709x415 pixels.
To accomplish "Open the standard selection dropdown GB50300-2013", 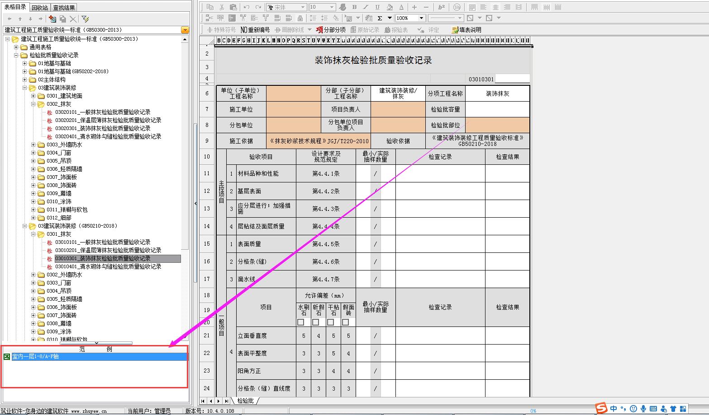I will pyautogui.click(x=185, y=30).
